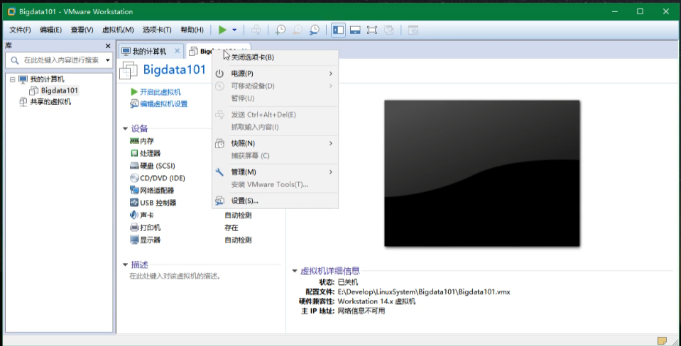Open the 编辑(E) menu

pos(51,30)
